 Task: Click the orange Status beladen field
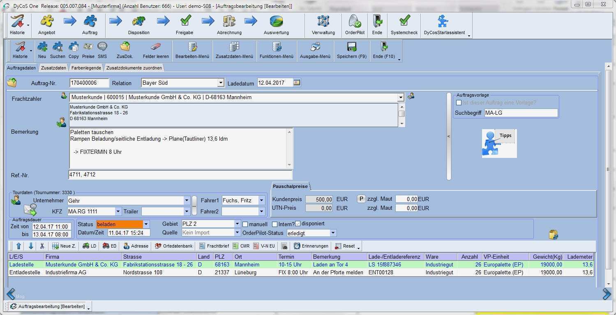(x=120, y=224)
